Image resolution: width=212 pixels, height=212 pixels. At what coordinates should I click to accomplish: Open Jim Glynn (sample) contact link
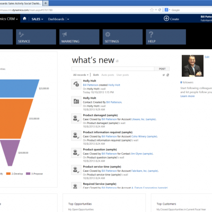[142, 154]
